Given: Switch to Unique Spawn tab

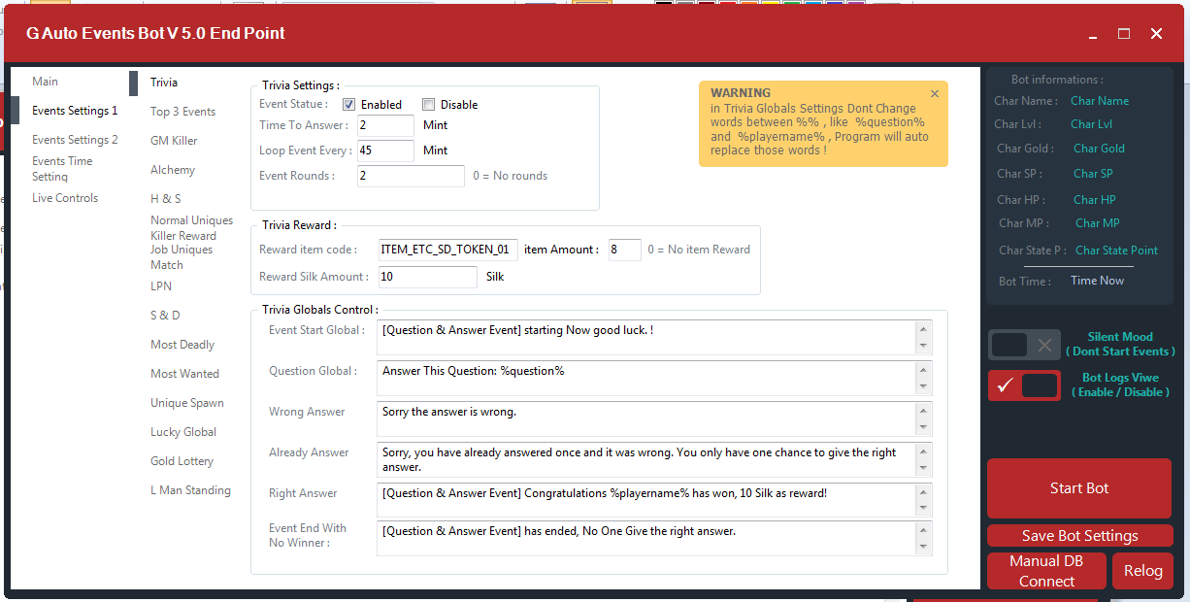Looking at the screenshot, I should point(187,403).
